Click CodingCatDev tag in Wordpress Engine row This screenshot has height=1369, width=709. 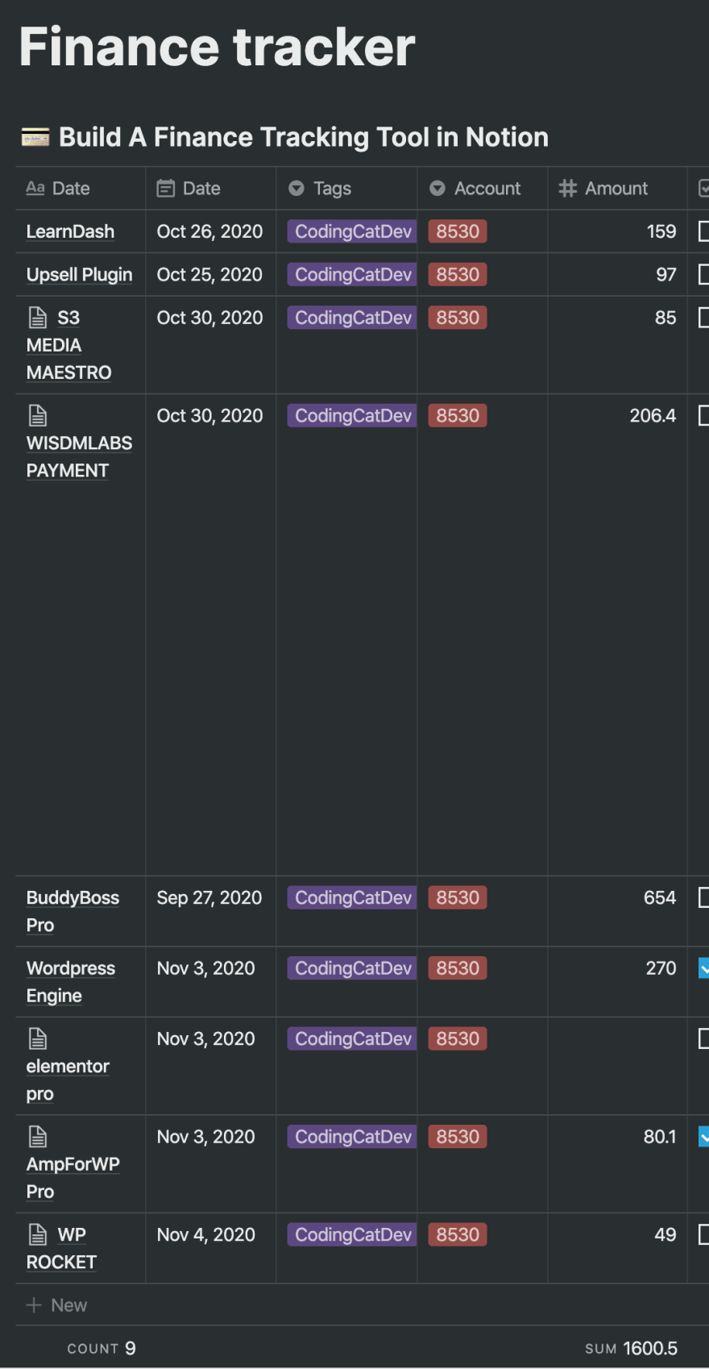[x=353, y=968]
